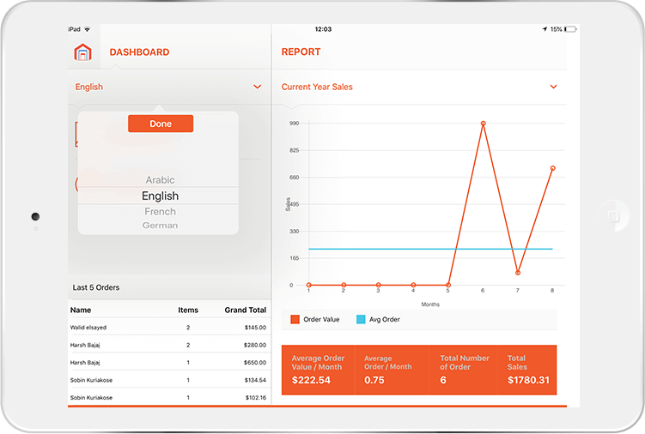The width and height of the screenshot is (645, 434).
Task: Click the Name column header
Action: coord(81,310)
